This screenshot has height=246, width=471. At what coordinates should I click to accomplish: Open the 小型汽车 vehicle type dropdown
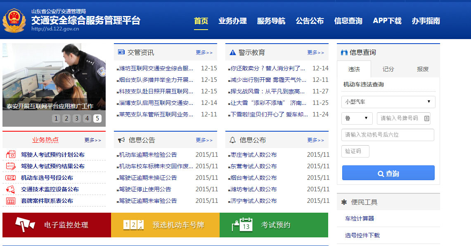[388, 102]
